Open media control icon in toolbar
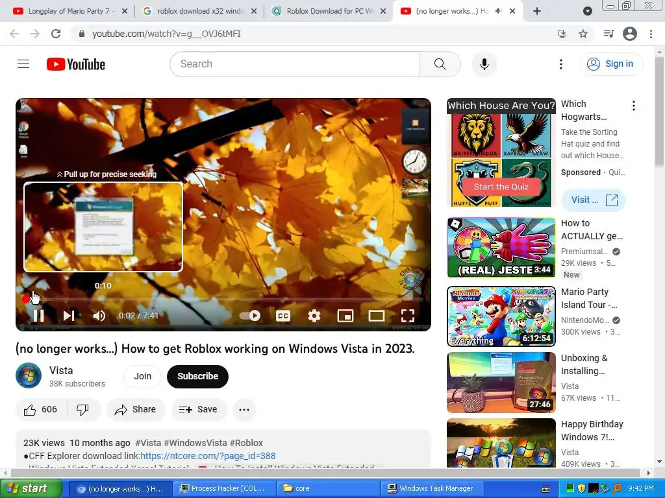The width and height of the screenshot is (665, 498). click(609, 34)
